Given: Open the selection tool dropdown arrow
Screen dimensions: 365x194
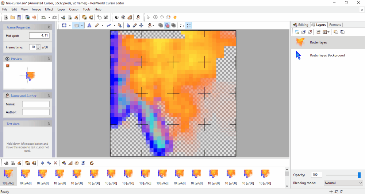Looking at the screenshot, I should pyautogui.click(x=70, y=26).
